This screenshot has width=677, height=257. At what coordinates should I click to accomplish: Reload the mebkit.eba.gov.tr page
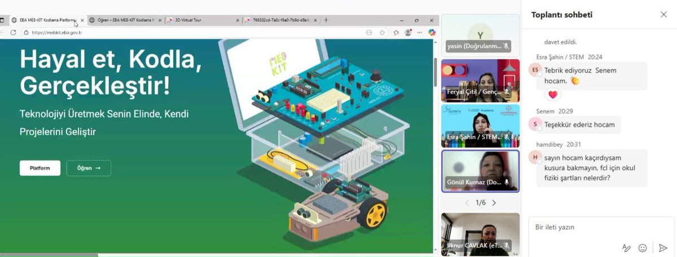point(13,33)
